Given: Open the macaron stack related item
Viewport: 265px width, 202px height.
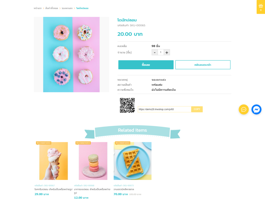Looking at the screenshot, I should [x=93, y=161].
